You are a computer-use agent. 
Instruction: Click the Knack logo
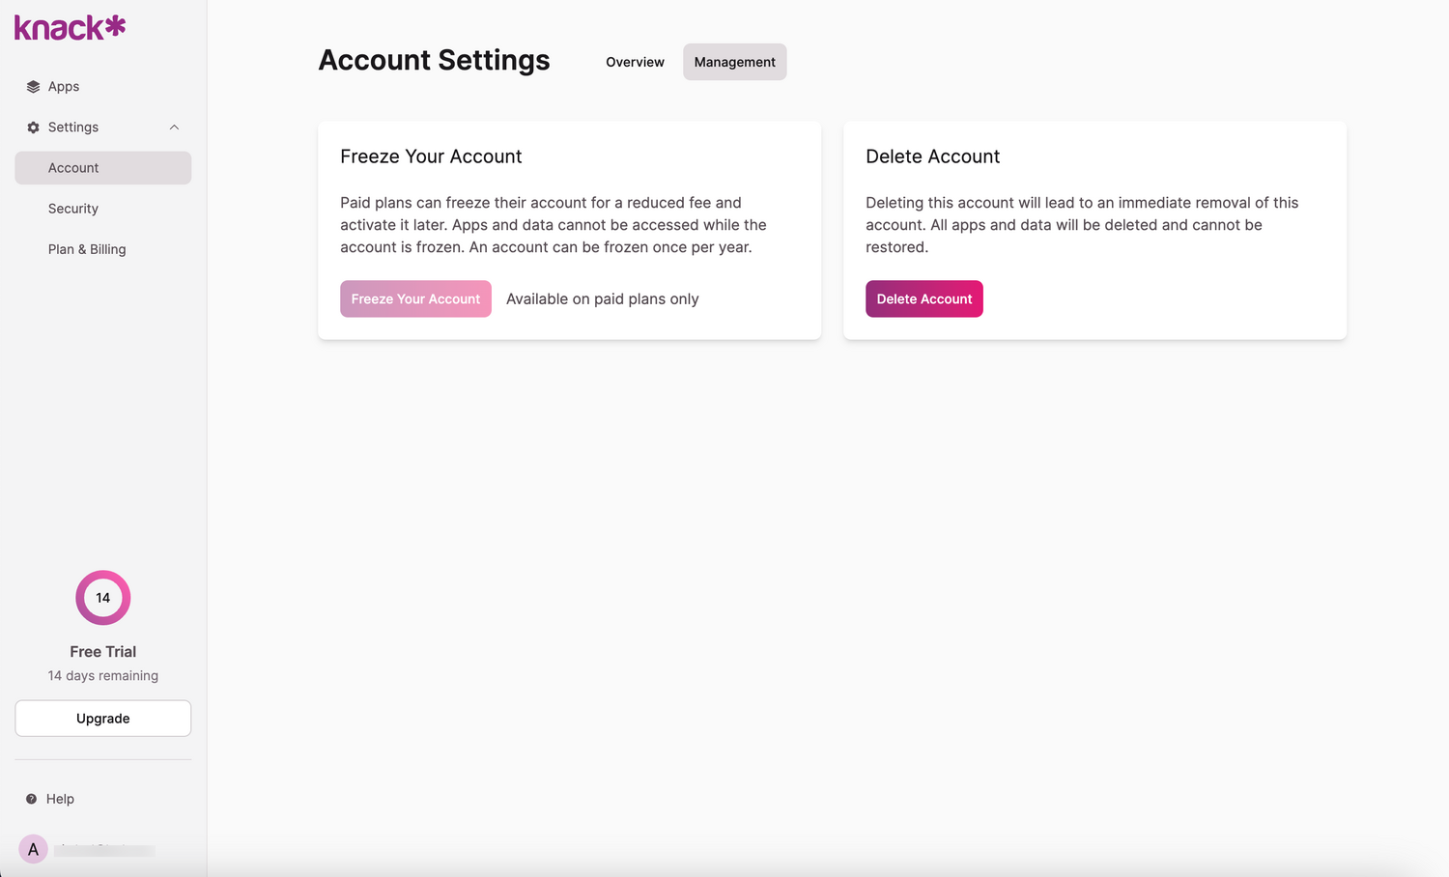(x=69, y=26)
